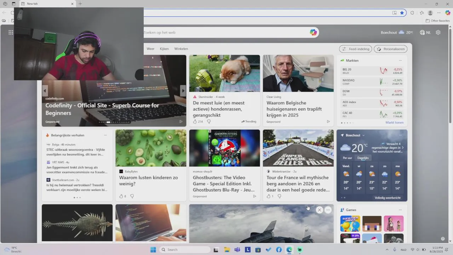Open the Markt tonen link

pyautogui.click(x=395, y=123)
